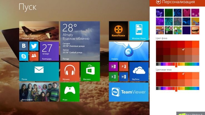Viewport: 205px width, 115px height.
Task: Open the Погода weather tile for Almaty
Action: 80,41
